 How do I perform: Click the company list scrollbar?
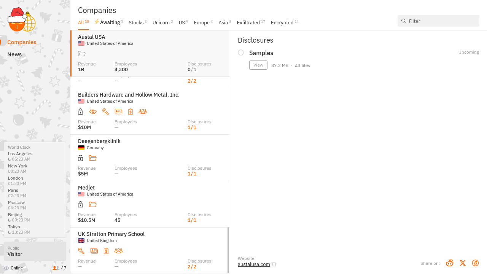(x=228, y=250)
